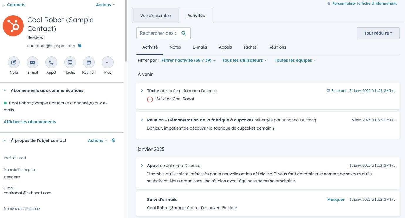Image resolution: width=405 pixels, height=218 pixels.
Task: Collapse Abonnements aux communications section
Action: [x=5, y=90]
